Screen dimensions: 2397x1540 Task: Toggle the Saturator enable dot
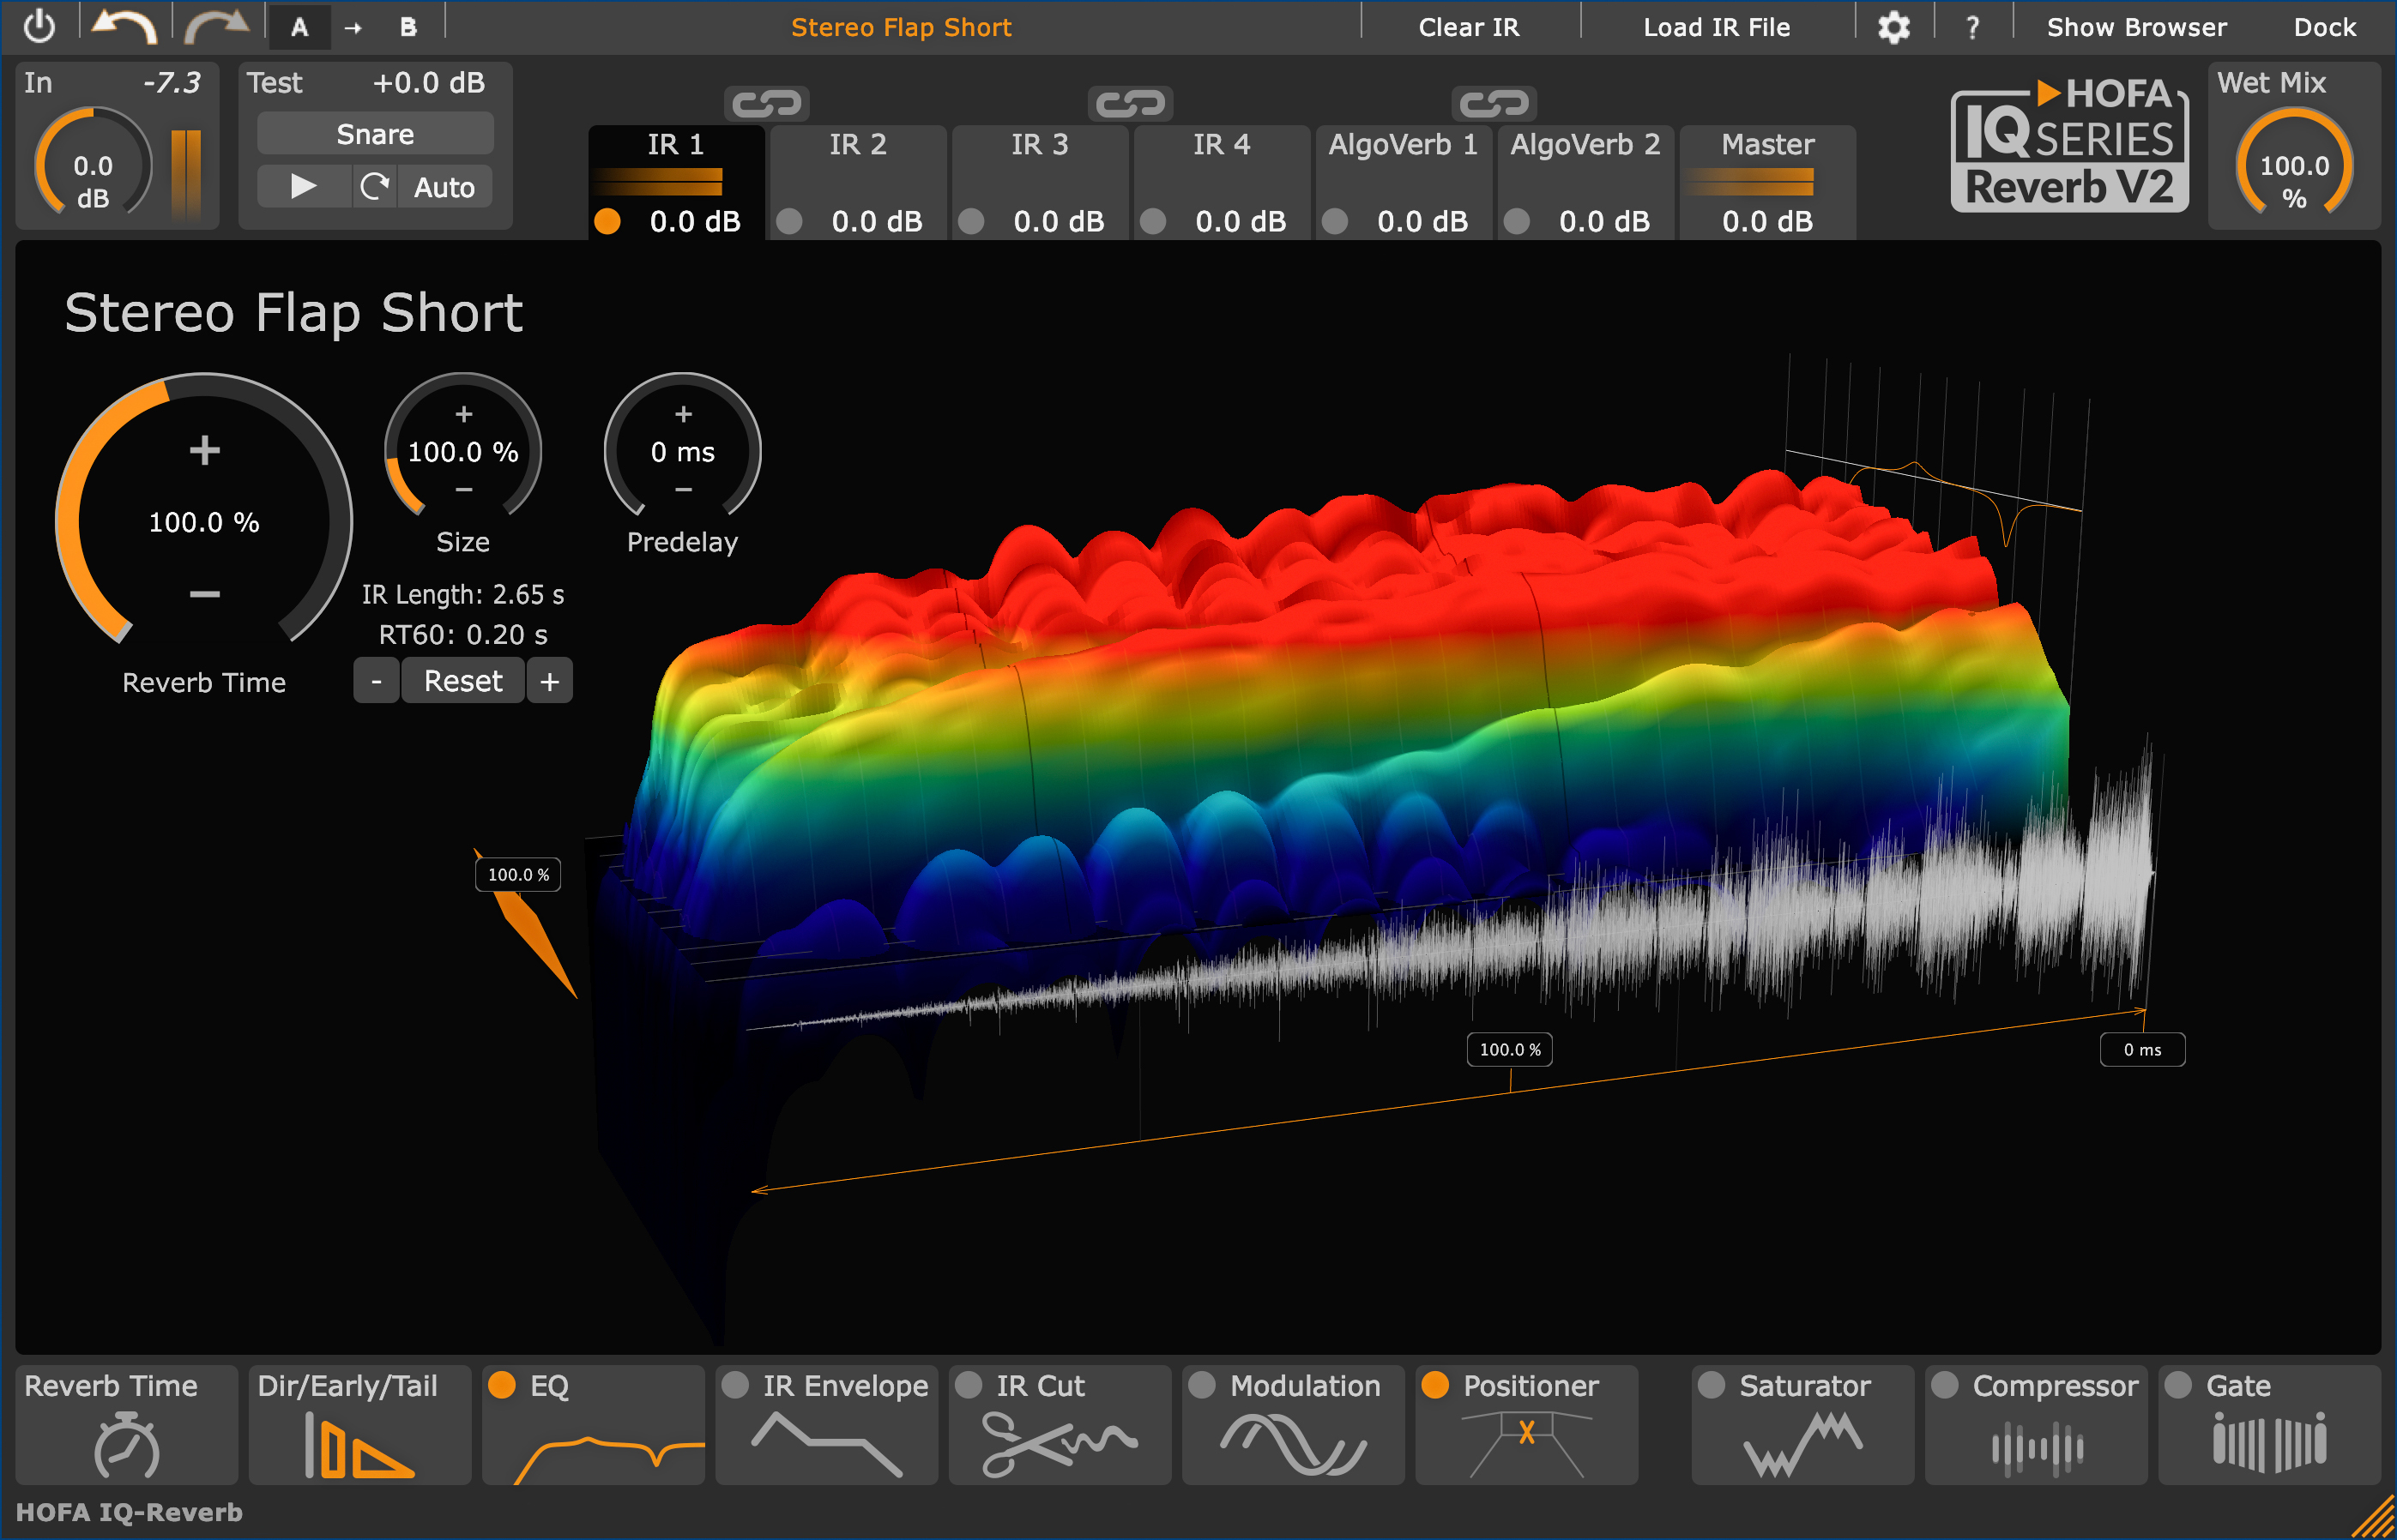click(1712, 1385)
